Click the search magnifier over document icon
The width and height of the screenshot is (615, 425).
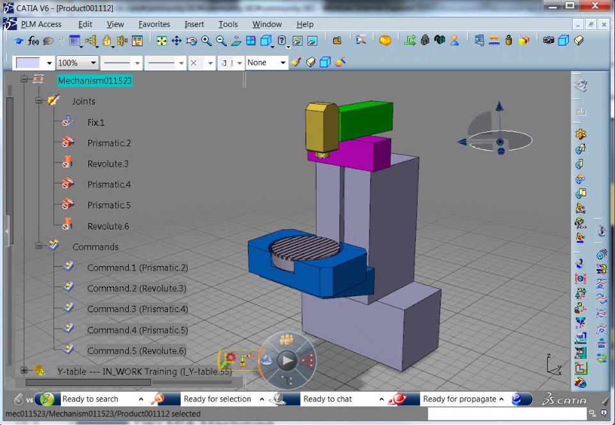click(x=361, y=40)
